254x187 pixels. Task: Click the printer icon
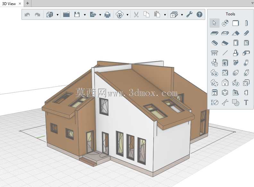pos(107,15)
